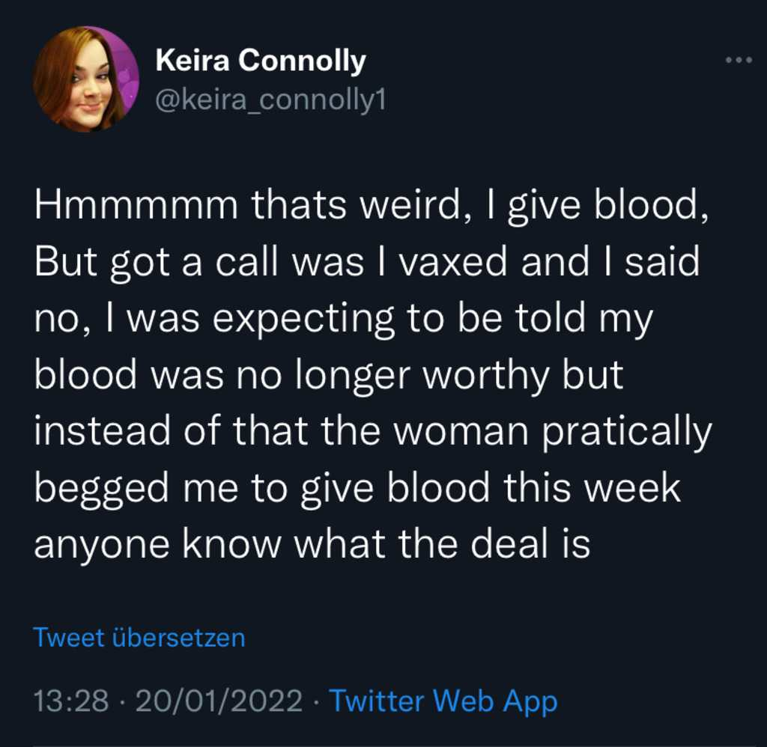Click the line 'instead of that the woman pratically'
The image size is (767, 747).
373,432
